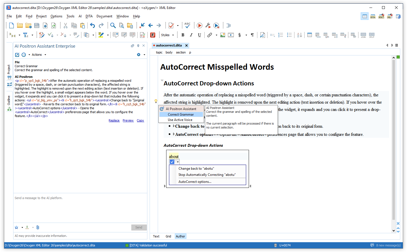Switch to Grid editing mode
Viewport: 407px width, 252px height.
[x=168, y=236]
